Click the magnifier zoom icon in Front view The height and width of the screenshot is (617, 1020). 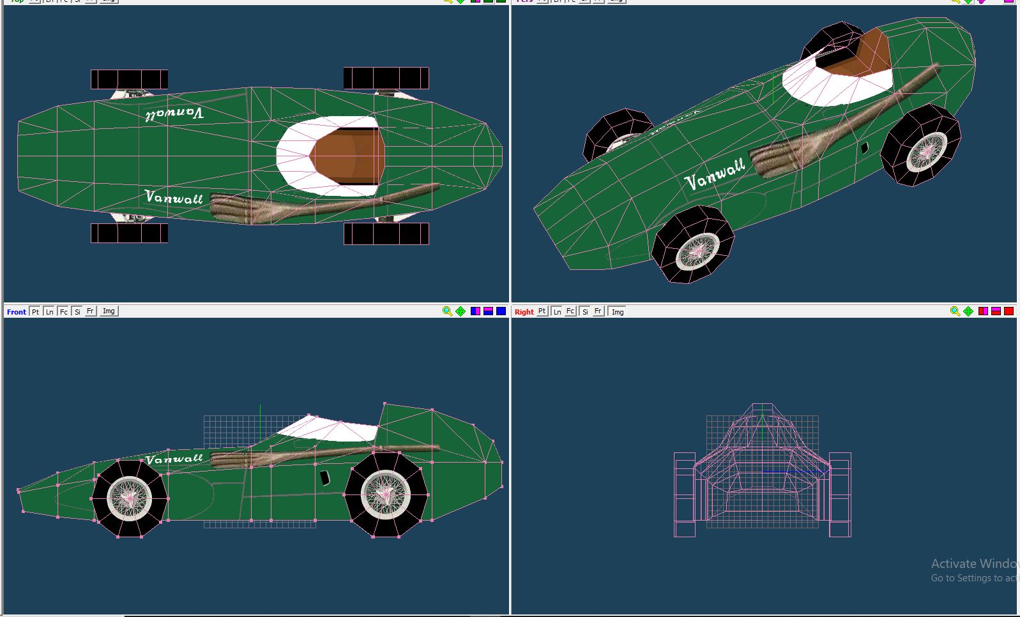click(x=447, y=311)
